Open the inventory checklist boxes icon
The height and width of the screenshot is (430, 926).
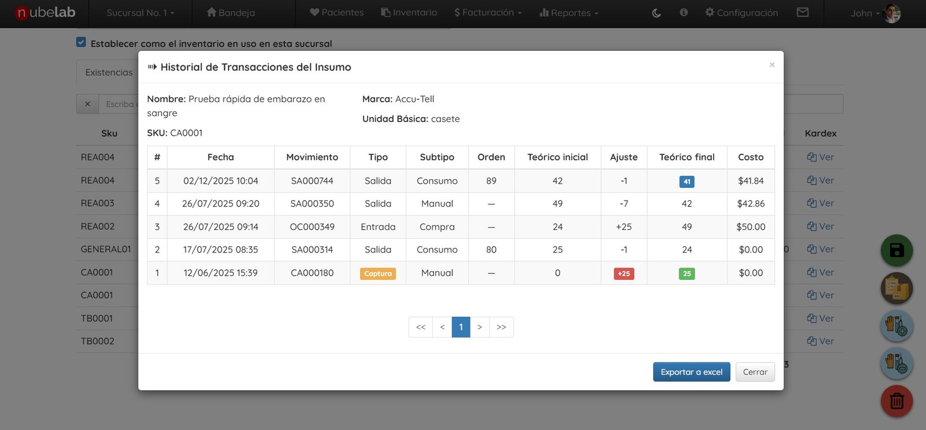pos(896,288)
